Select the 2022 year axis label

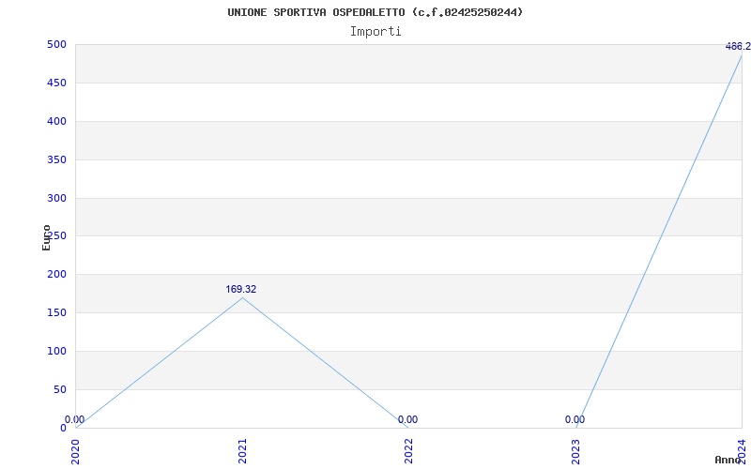pyautogui.click(x=408, y=451)
